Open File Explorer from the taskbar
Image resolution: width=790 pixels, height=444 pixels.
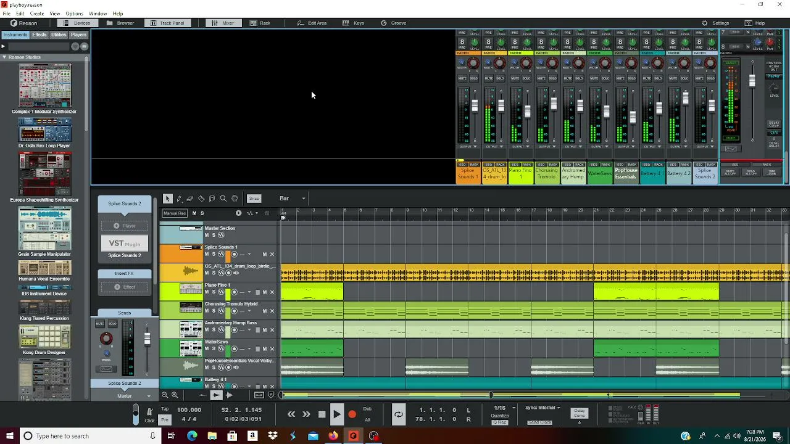pos(212,436)
